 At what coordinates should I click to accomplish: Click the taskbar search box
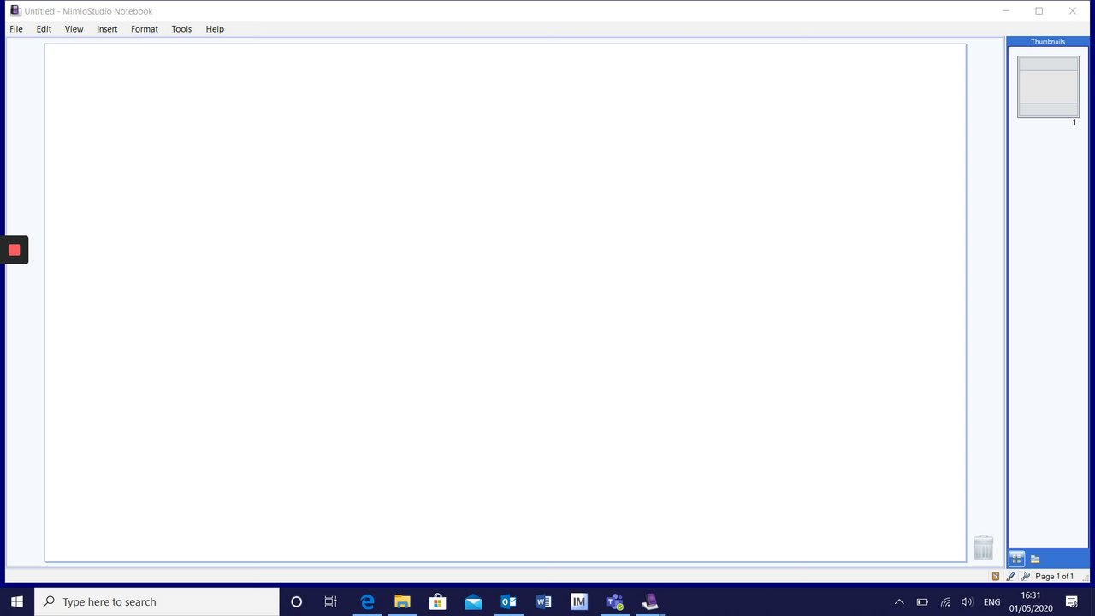click(157, 601)
